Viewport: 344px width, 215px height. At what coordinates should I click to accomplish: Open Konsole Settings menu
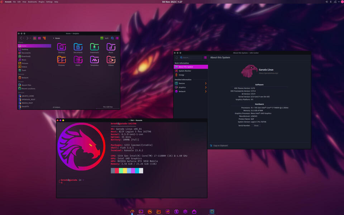point(49,2)
